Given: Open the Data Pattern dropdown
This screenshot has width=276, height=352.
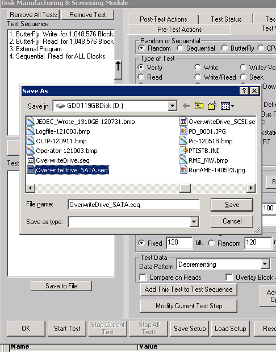Looking at the screenshot, I should click(265, 264).
